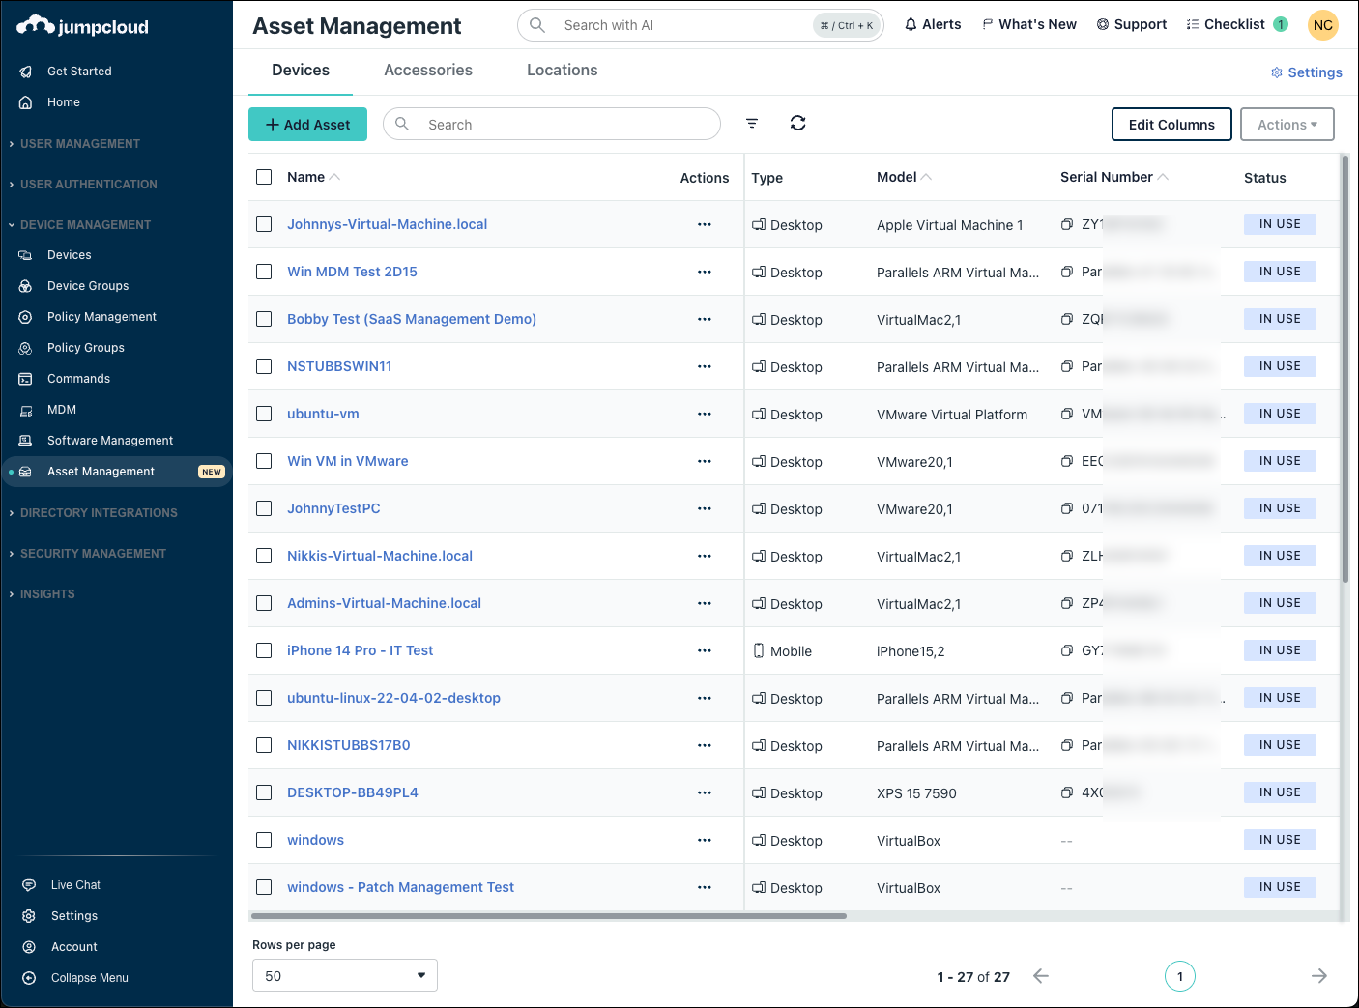Open Software Management in sidebar
Screen dimensions: 1359x1008
pyautogui.click(x=110, y=441)
